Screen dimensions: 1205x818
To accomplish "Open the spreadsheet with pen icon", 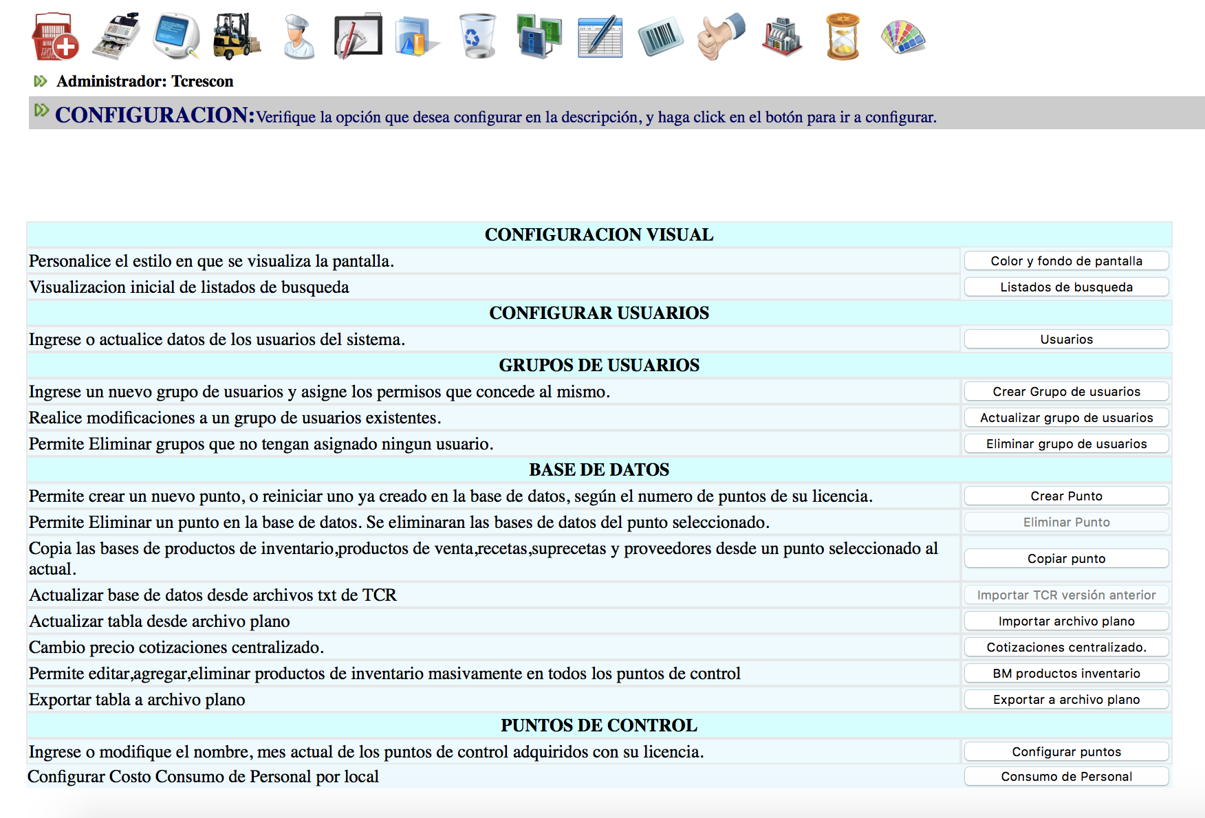I will click(x=600, y=36).
